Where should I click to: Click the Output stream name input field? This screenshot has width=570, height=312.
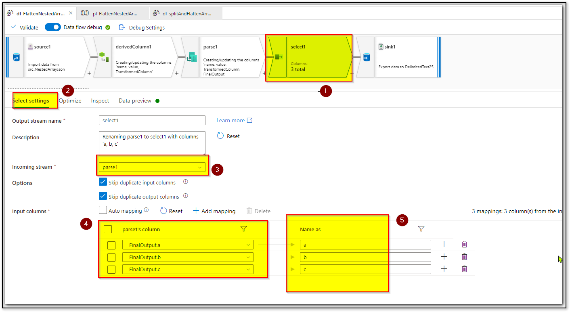coord(152,120)
